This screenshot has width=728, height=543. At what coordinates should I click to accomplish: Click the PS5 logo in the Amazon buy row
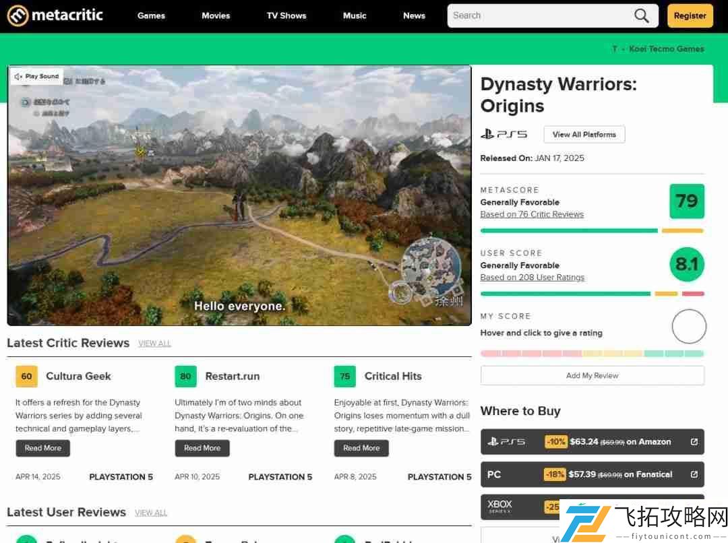point(506,441)
